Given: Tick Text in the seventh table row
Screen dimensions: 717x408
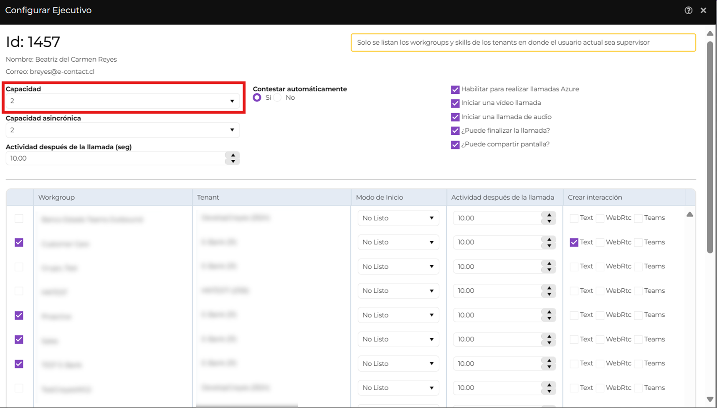Looking at the screenshot, I should (574, 364).
